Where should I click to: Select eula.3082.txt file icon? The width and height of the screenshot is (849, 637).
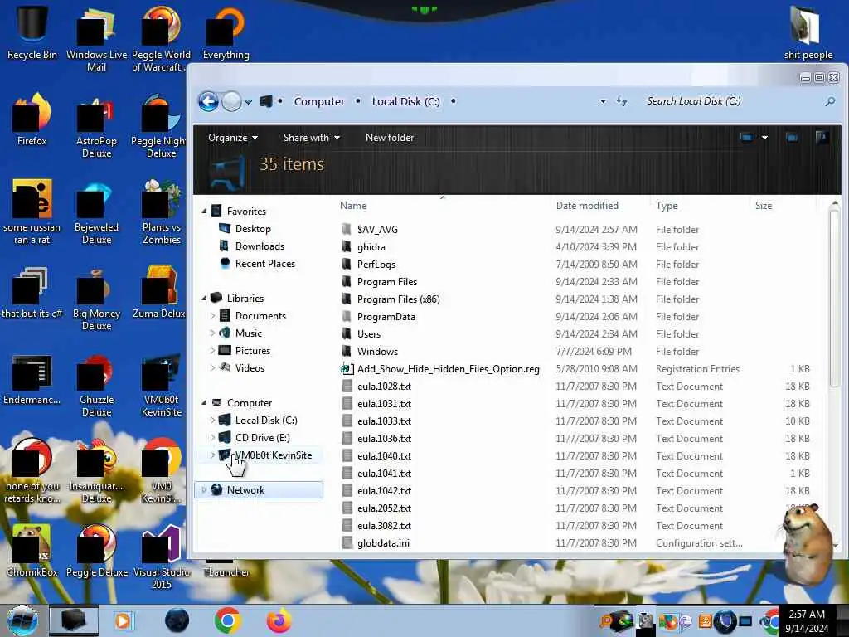coord(347,525)
